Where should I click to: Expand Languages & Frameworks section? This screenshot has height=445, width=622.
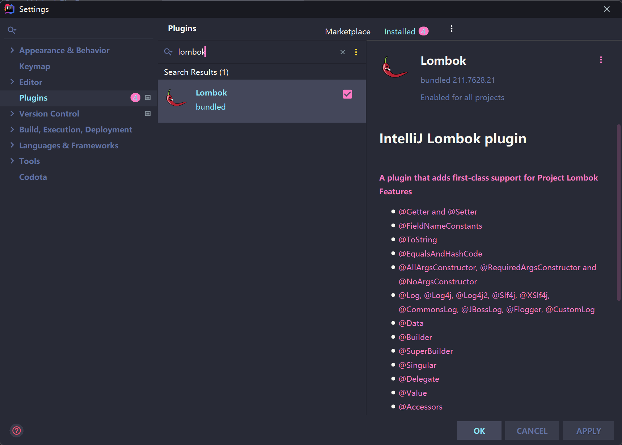tap(12, 145)
